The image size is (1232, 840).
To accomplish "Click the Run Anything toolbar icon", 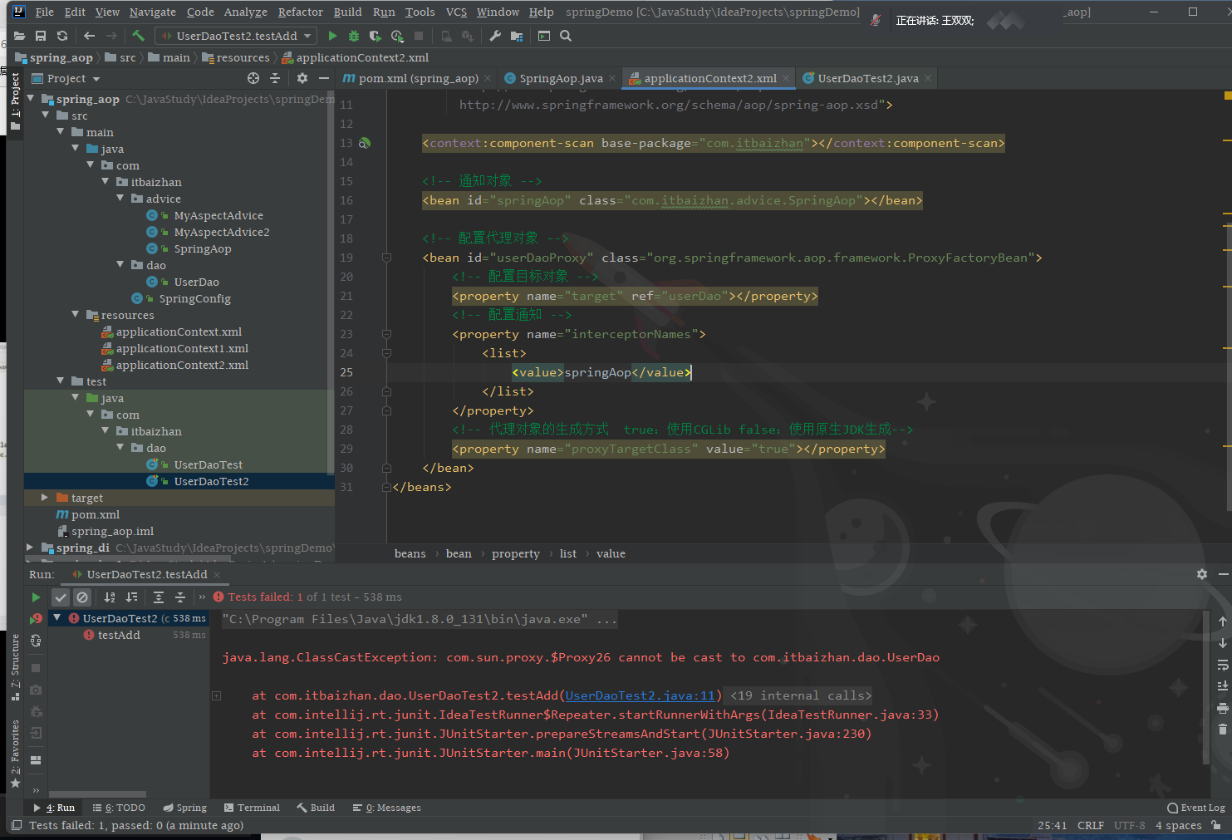I will tap(544, 36).
